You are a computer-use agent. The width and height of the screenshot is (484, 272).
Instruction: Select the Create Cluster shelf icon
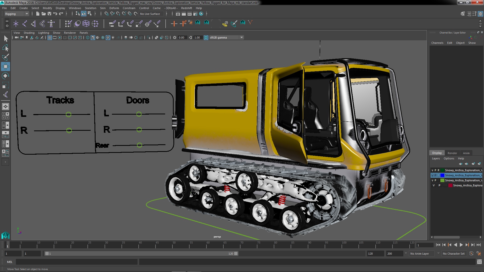click(x=95, y=24)
